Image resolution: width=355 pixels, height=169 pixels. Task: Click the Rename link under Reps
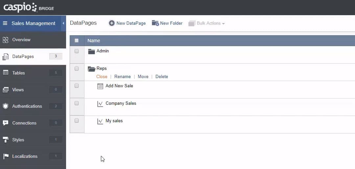click(122, 76)
